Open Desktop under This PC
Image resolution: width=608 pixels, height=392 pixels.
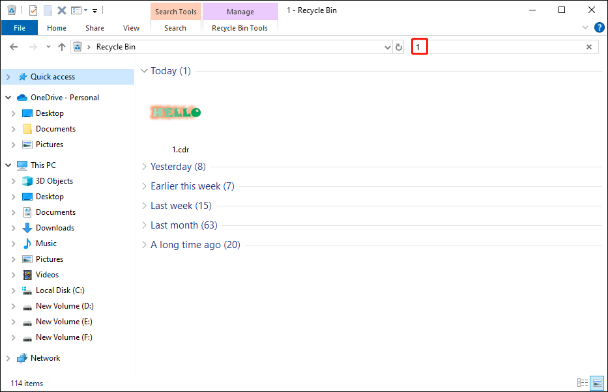coord(50,197)
